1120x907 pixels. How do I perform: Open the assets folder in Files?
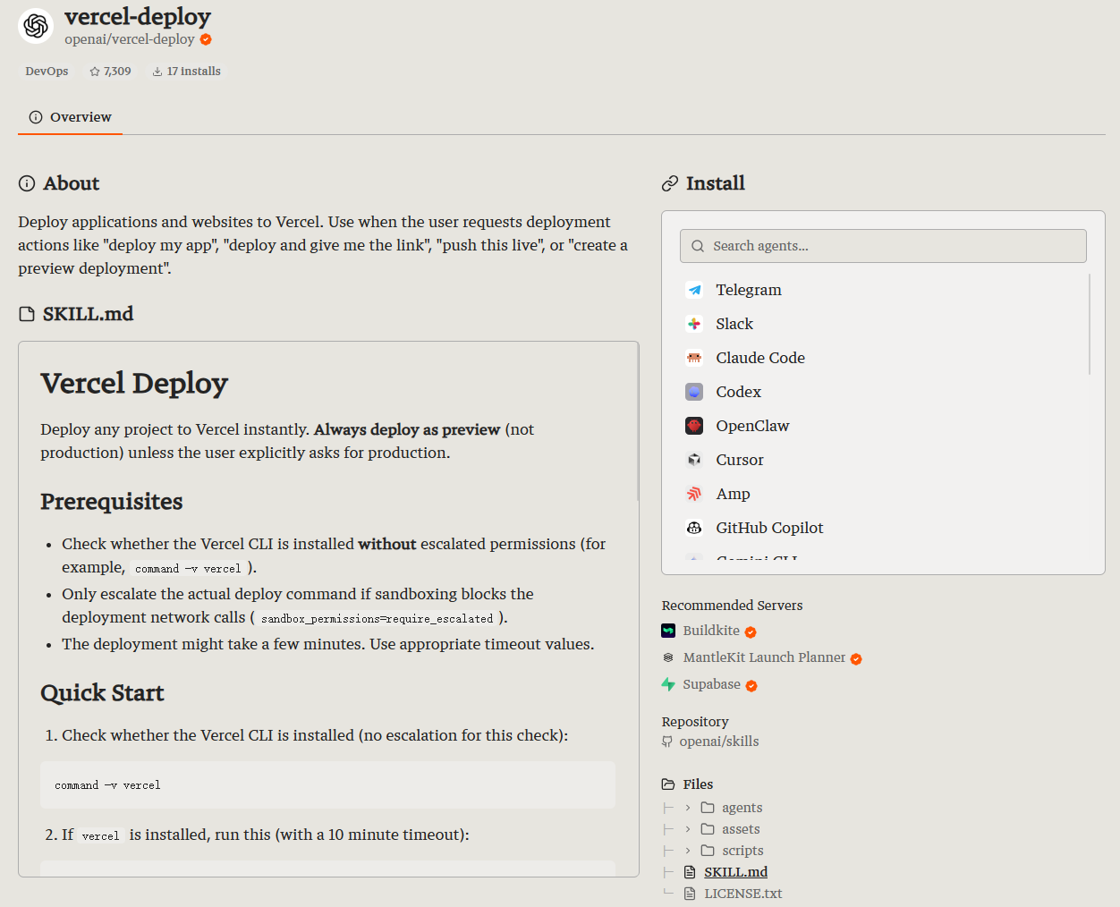pos(741,829)
